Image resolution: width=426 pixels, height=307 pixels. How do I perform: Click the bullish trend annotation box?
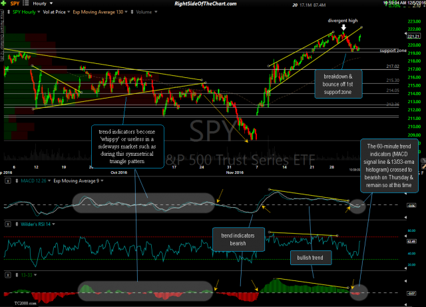pyautogui.click(x=310, y=258)
